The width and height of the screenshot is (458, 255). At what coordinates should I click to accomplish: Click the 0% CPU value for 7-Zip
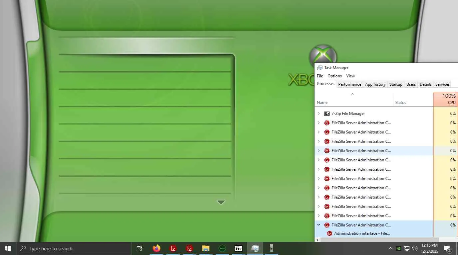[x=453, y=114]
